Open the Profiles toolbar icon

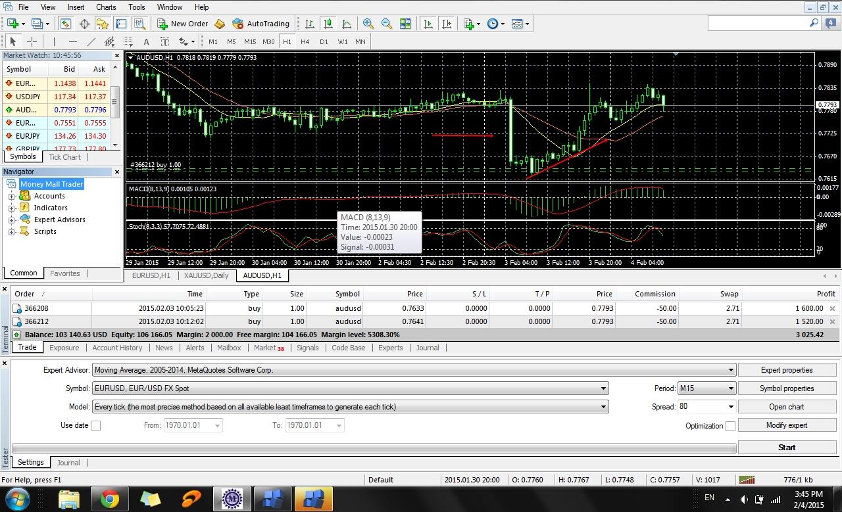tap(36, 24)
